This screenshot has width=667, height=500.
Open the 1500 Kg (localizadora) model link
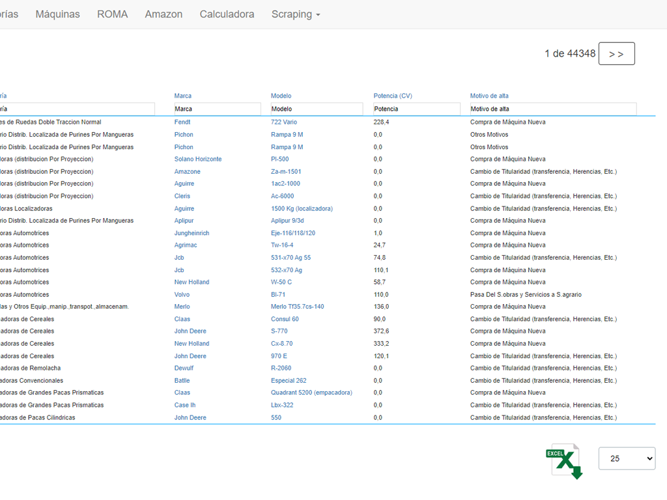[x=302, y=208]
